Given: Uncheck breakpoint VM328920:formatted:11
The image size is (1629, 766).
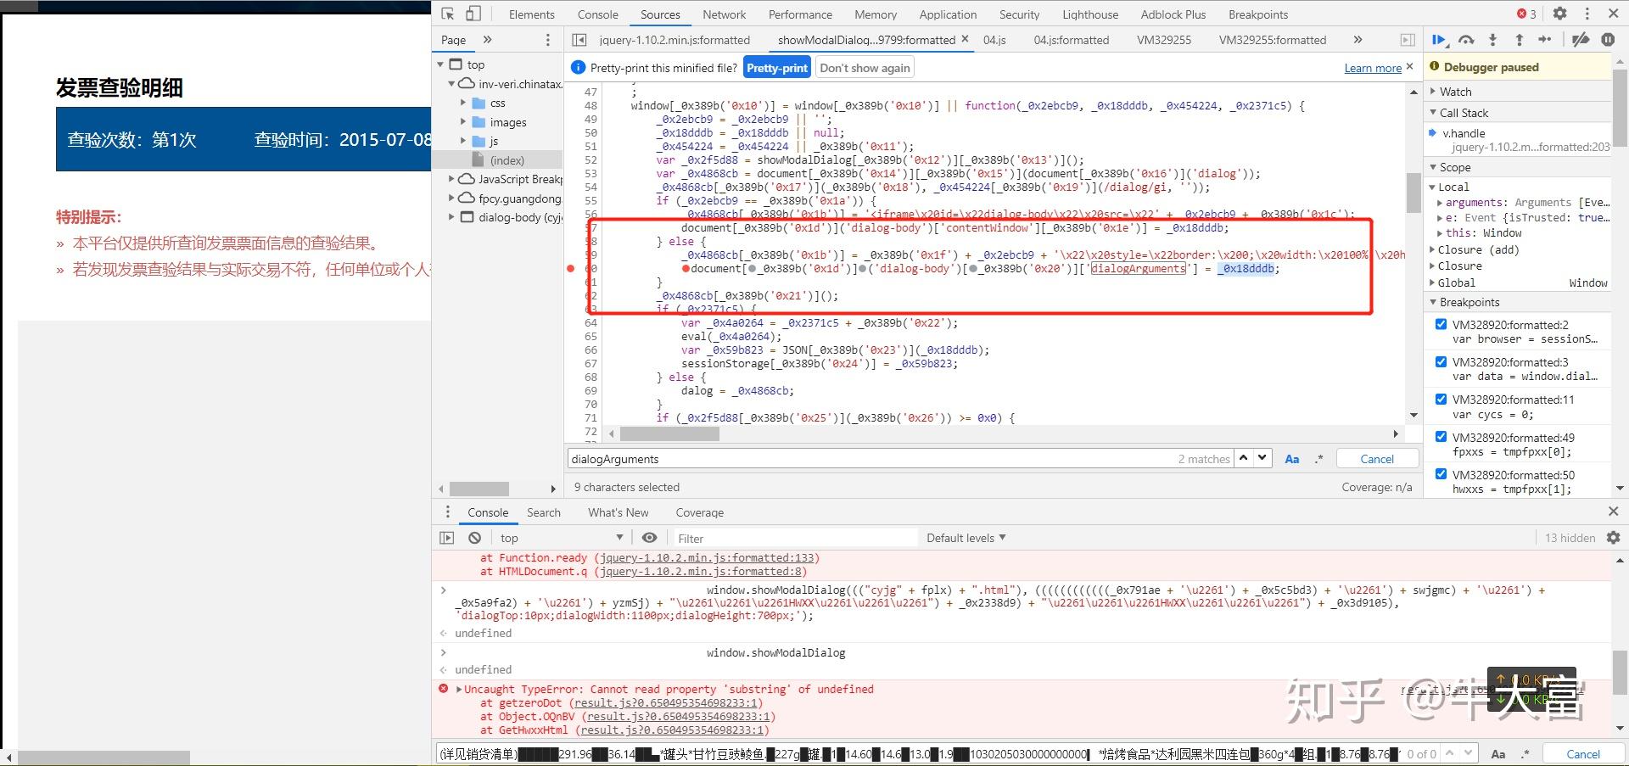Looking at the screenshot, I should [x=1441, y=399].
